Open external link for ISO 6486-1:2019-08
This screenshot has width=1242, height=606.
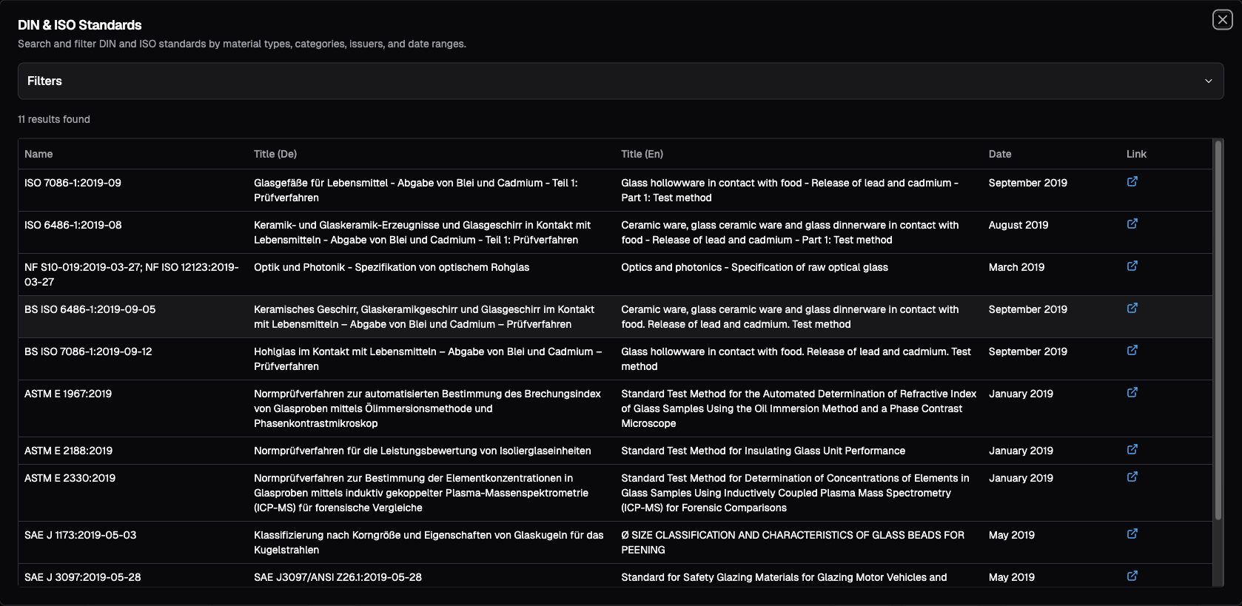[1132, 223]
